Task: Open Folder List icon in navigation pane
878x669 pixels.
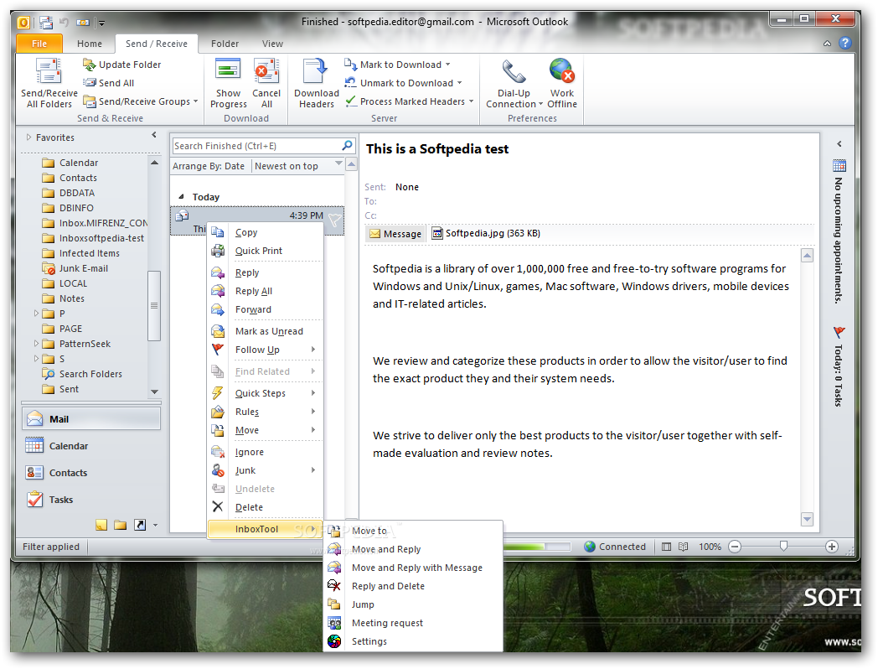Action: 121,525
